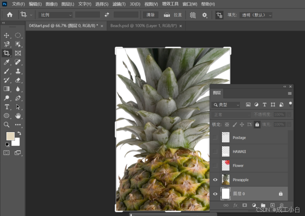
Task: Reset default foreground and background colors
Action: [x=7, y=145]
